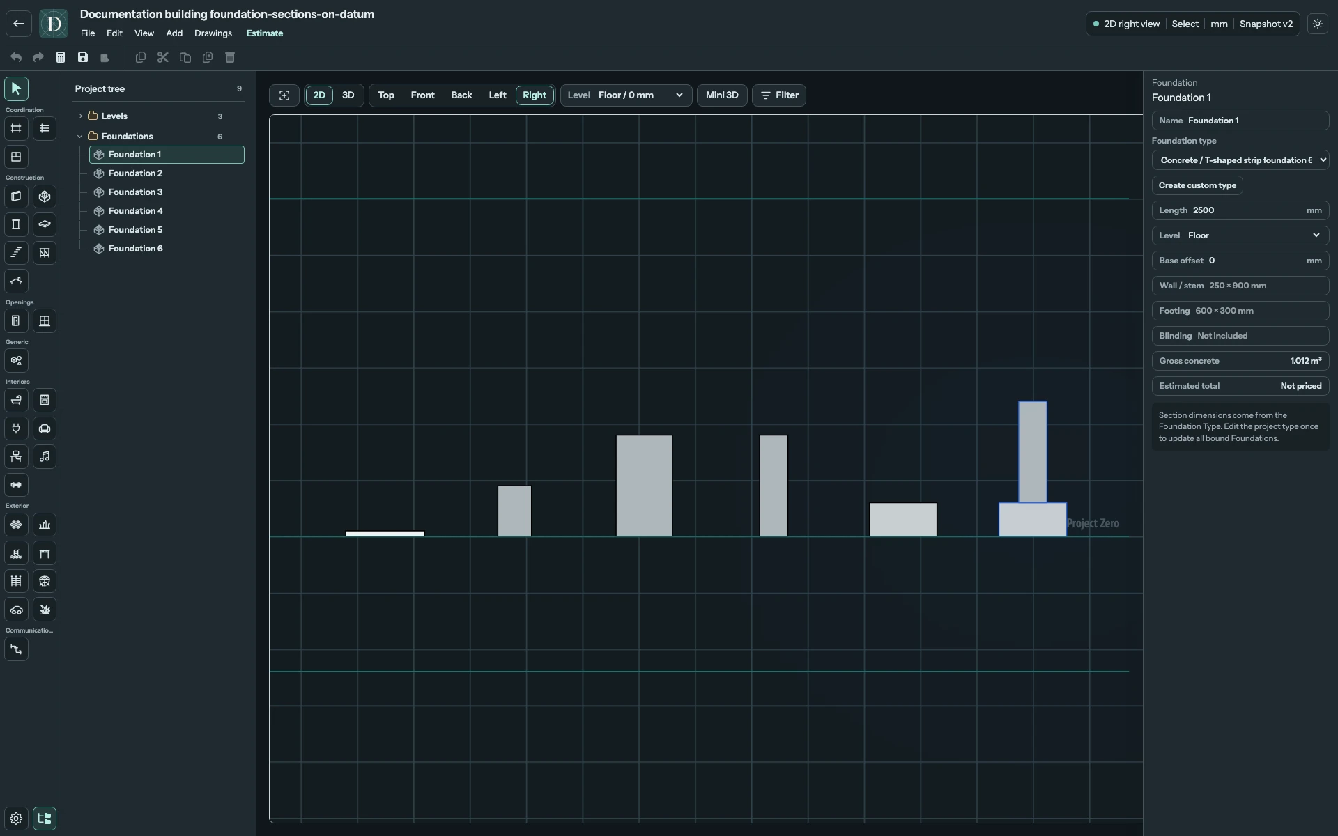
Task: Open the Level Floor dropdown in properties
Action: coord(1240,235)
